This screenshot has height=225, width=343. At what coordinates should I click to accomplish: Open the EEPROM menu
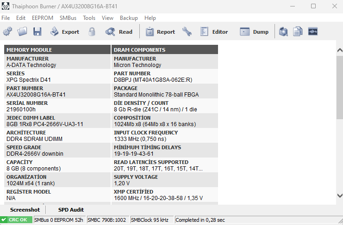[43, 18]
